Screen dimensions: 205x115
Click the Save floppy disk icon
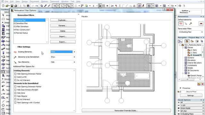point(12,6)
